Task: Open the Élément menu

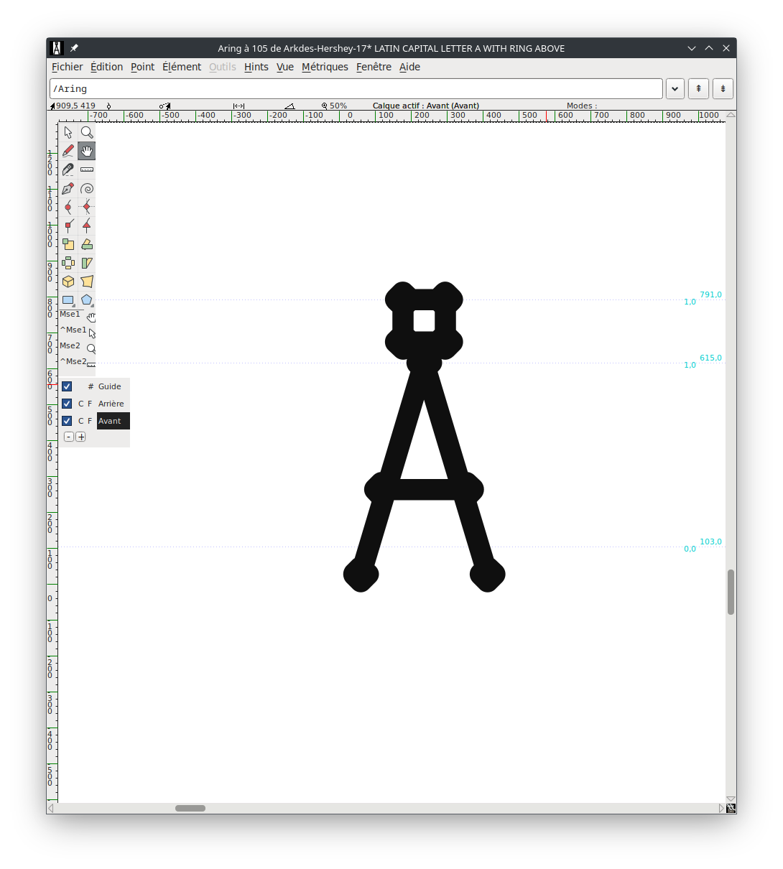Action: [182, 67]
